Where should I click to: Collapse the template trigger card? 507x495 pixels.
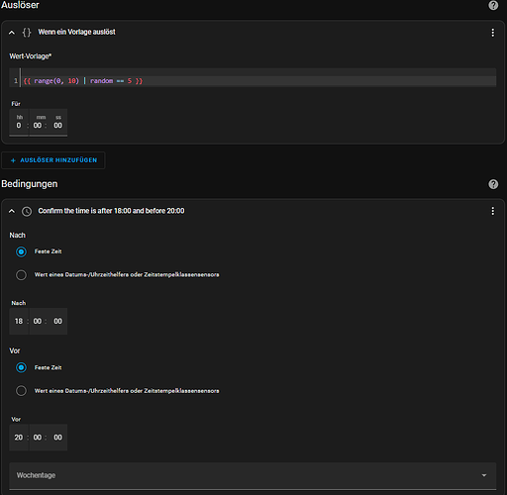12,33
